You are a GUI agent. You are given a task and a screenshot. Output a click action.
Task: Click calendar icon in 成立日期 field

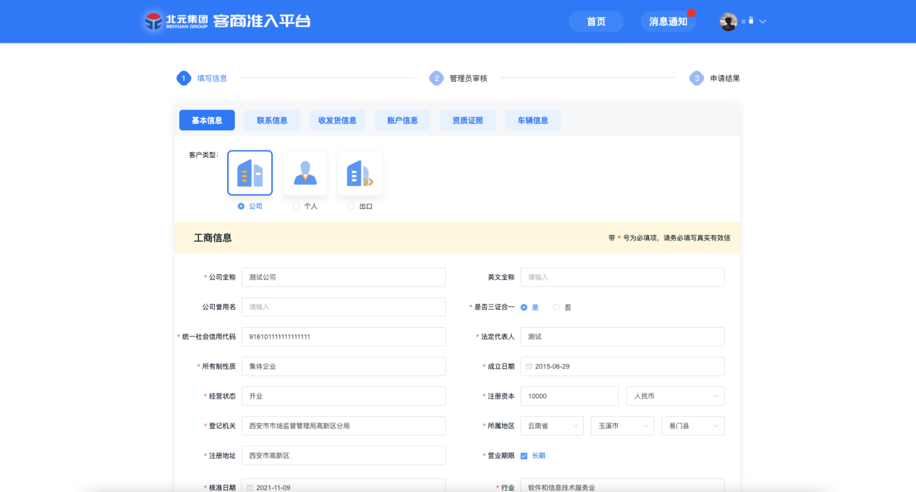coord(529,367)
